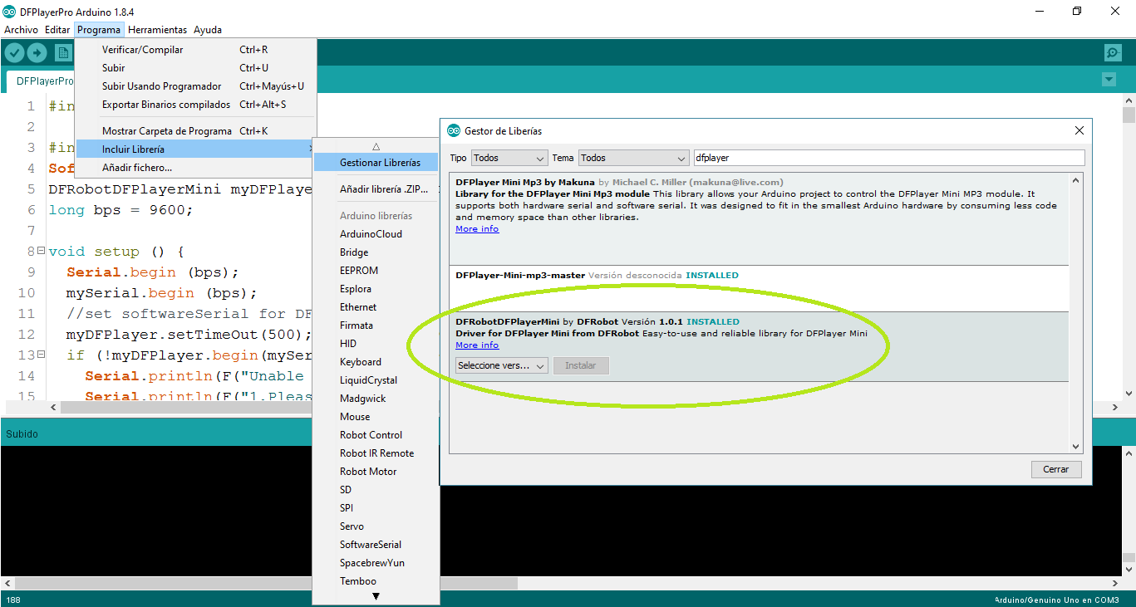Open the Programa menu
This screenshot has width=1136, height=607.
tap(99, 30)
